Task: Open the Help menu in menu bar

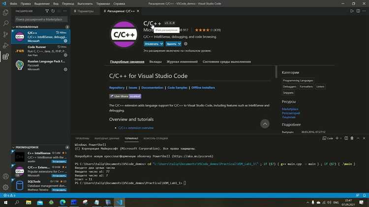Action: point(120,3)
